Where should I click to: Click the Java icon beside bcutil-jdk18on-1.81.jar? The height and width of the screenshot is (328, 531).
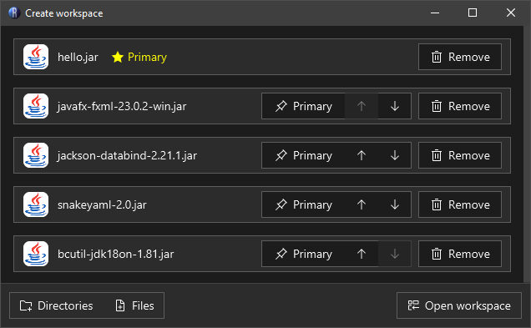click(x=36, y=254)
